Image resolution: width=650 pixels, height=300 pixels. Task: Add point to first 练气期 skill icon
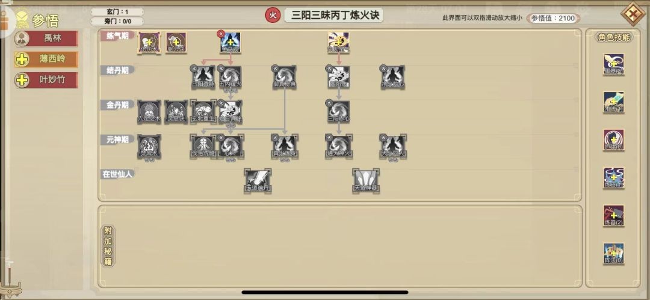click(149, 43)
